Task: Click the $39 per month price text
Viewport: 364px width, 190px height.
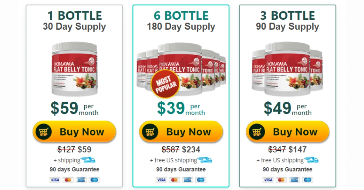Action: (x=181, y=109)
